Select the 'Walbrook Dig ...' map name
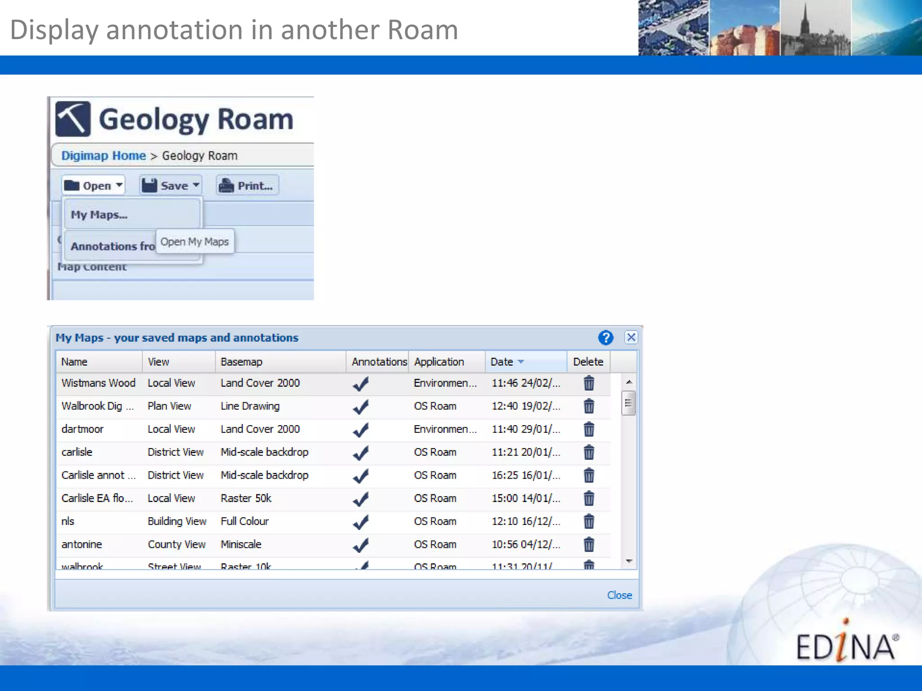The height and width of the screenshot is (691, 922). click(x=98, y=406)
